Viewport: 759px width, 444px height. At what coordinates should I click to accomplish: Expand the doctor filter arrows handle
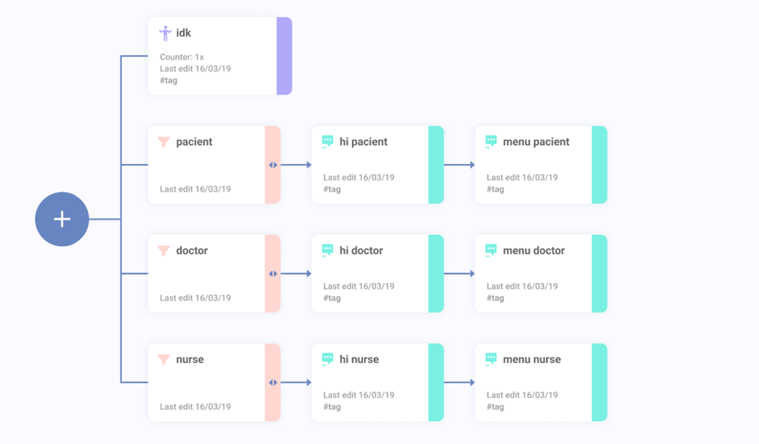[x=273, y=274]
